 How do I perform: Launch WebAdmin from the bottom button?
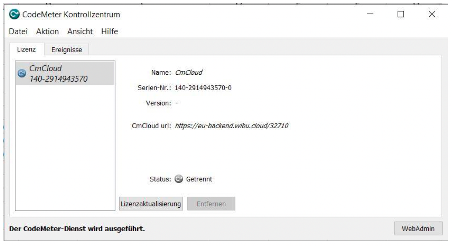tap(418, 229)
